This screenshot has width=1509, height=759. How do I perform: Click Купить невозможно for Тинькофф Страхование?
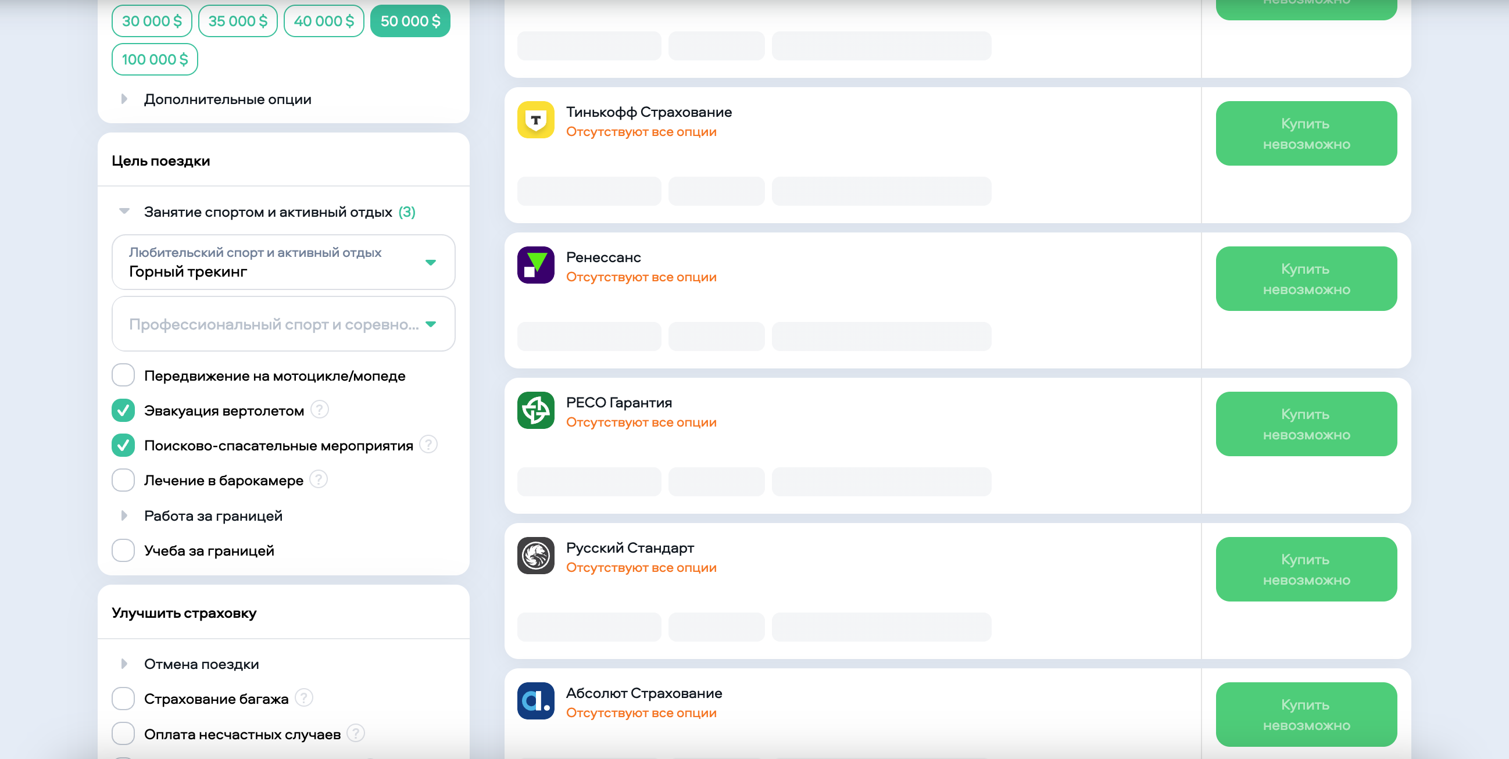(1306, 134)
